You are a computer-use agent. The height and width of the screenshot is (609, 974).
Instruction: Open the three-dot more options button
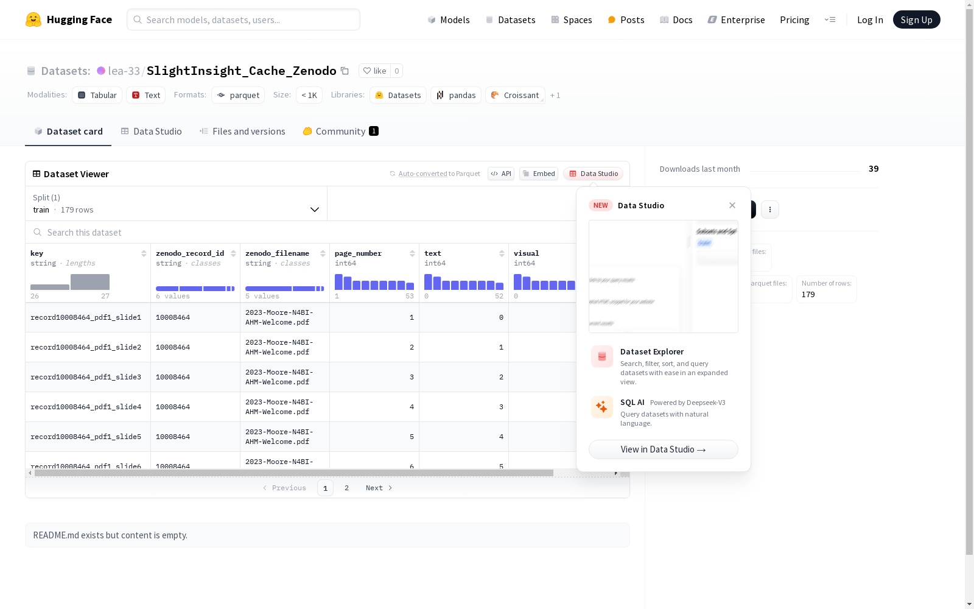pos(770,209)
